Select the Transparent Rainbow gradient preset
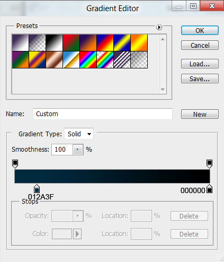The width and height of the screenshot is (224, 262). [105, 60]
